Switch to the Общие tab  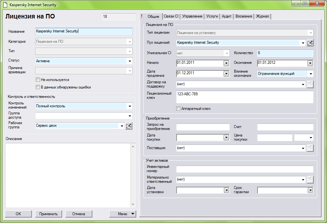pos(153,17)
